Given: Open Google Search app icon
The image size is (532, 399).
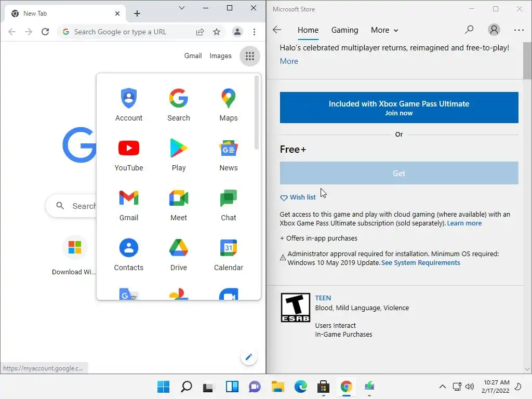Looking at the screenshot, I should [x=179, y=104].
